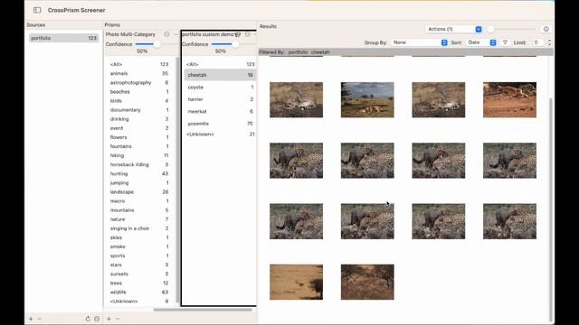Viewport: 579px width, 325px height.
Task: Refresh sources with the circular arrow icon
Action: click(x=88, y=319)
